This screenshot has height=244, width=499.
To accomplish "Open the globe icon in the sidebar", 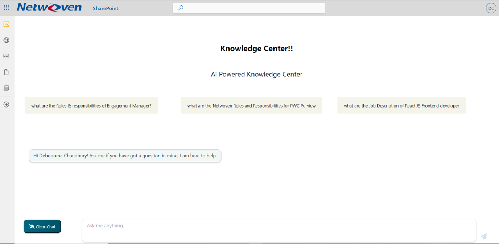I will coord(6,40).
